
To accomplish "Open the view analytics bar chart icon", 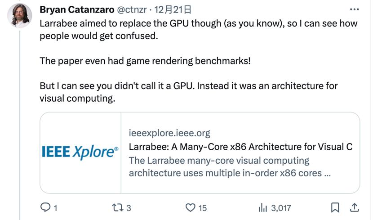I will click(263, 207).
